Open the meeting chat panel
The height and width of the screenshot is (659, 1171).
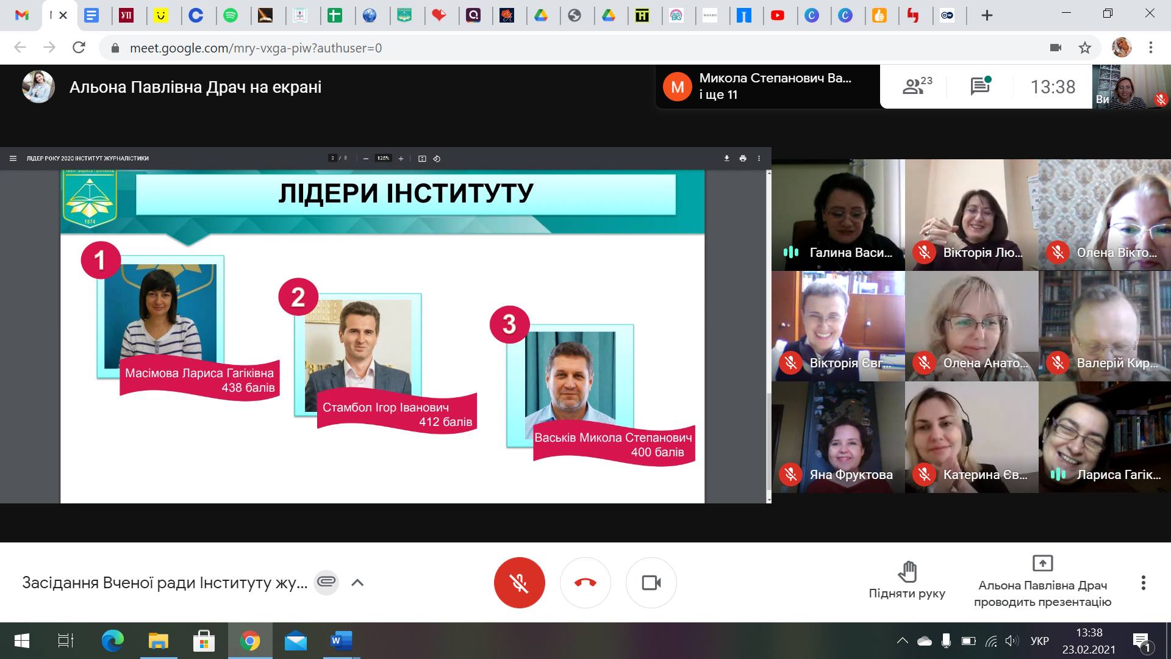tap(980, 87)
